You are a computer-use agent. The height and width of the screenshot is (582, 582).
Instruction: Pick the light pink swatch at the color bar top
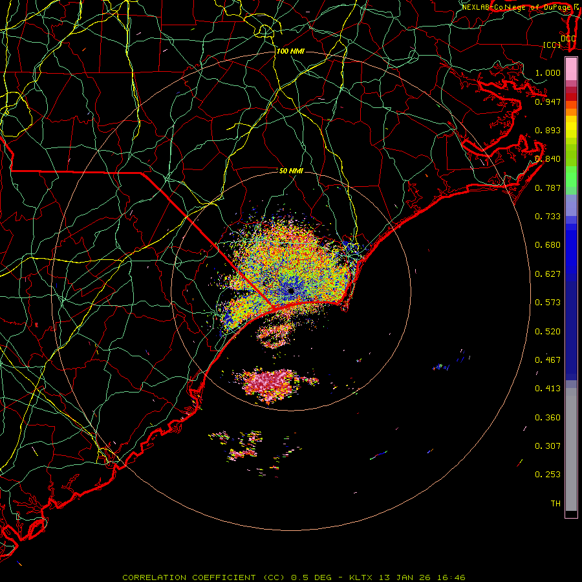[x=571, y=69]
